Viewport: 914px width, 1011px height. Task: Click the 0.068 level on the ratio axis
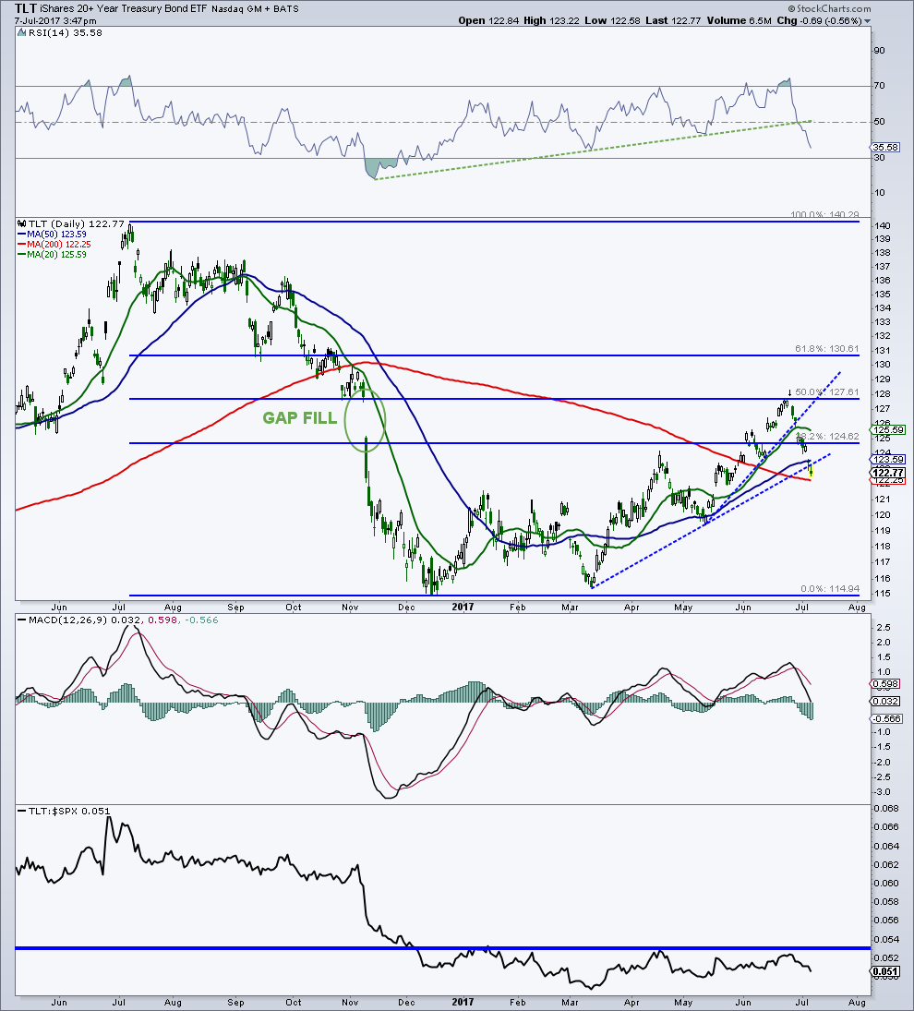(887, 809)
